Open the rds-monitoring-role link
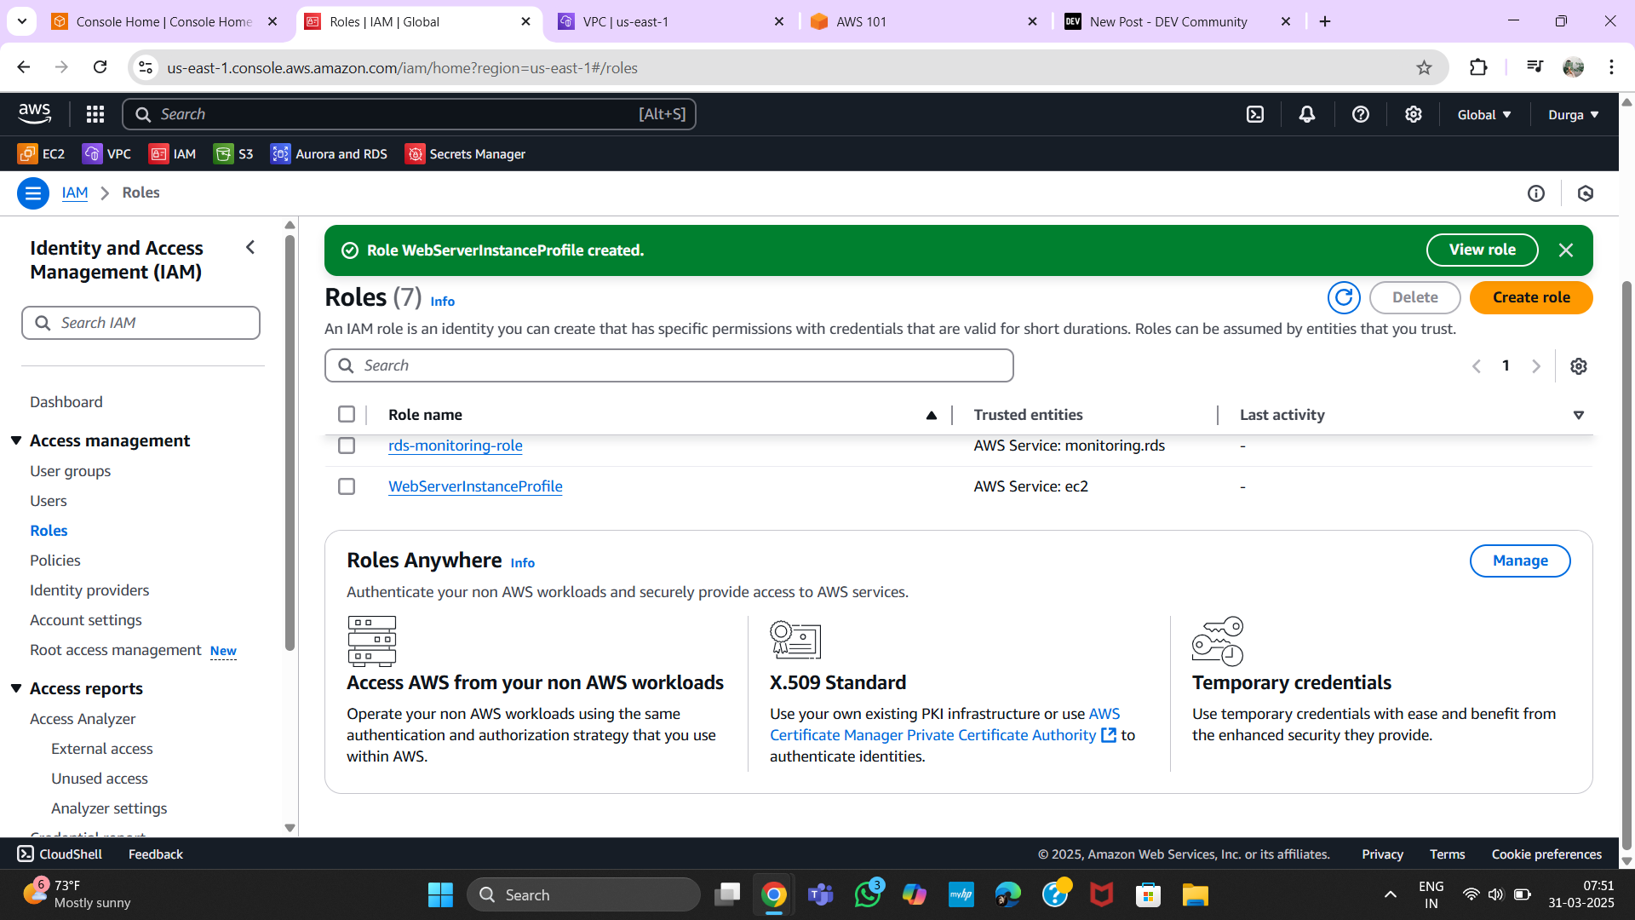The height and width of the screenshot is (920, 1635). (x=456, y=446)
